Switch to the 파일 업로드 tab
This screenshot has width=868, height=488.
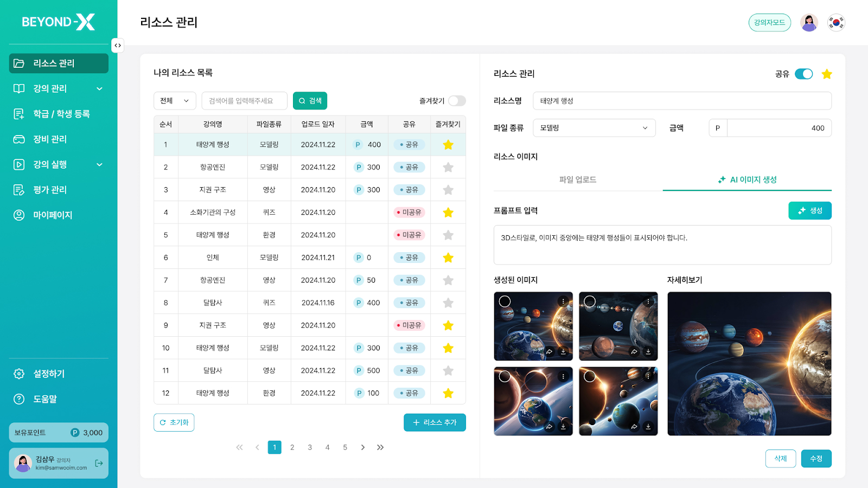[x=578, y=179]
